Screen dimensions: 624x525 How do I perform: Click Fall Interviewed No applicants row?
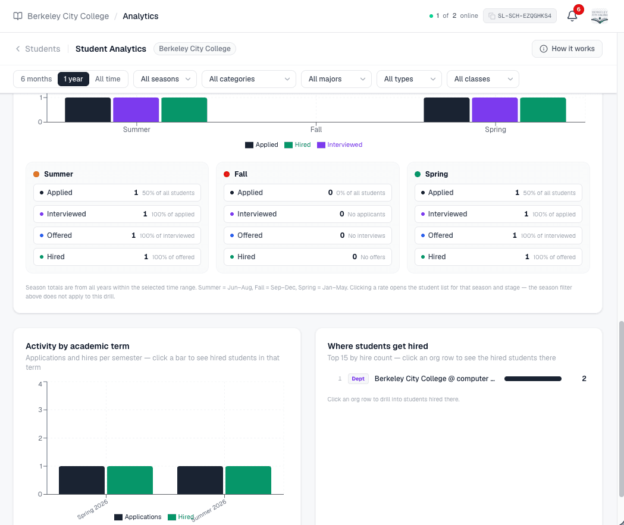pyautogui.click(x=308, y=214)
